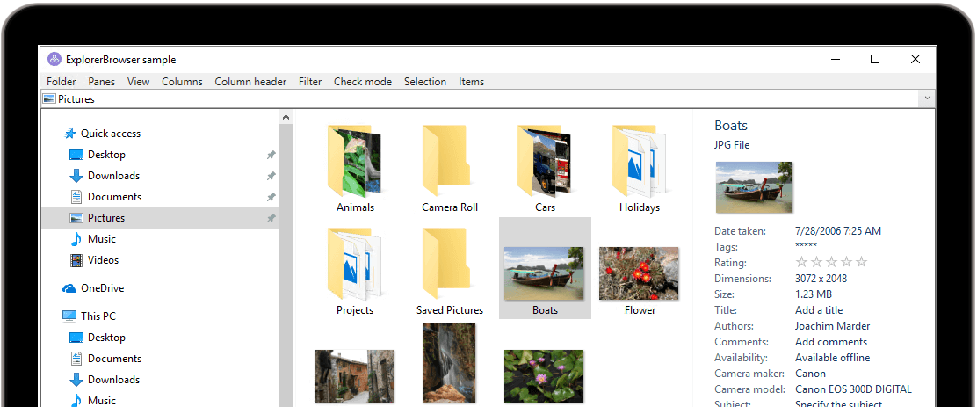The height and width of the screenshot is (407, 977).
Task: Select the village alley photo thumbnail
Action: coord(355,376)
